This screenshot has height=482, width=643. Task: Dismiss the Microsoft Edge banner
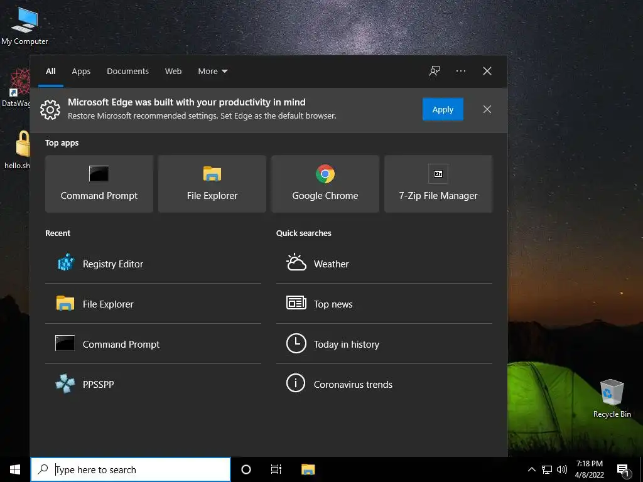(x=487, y=109)
